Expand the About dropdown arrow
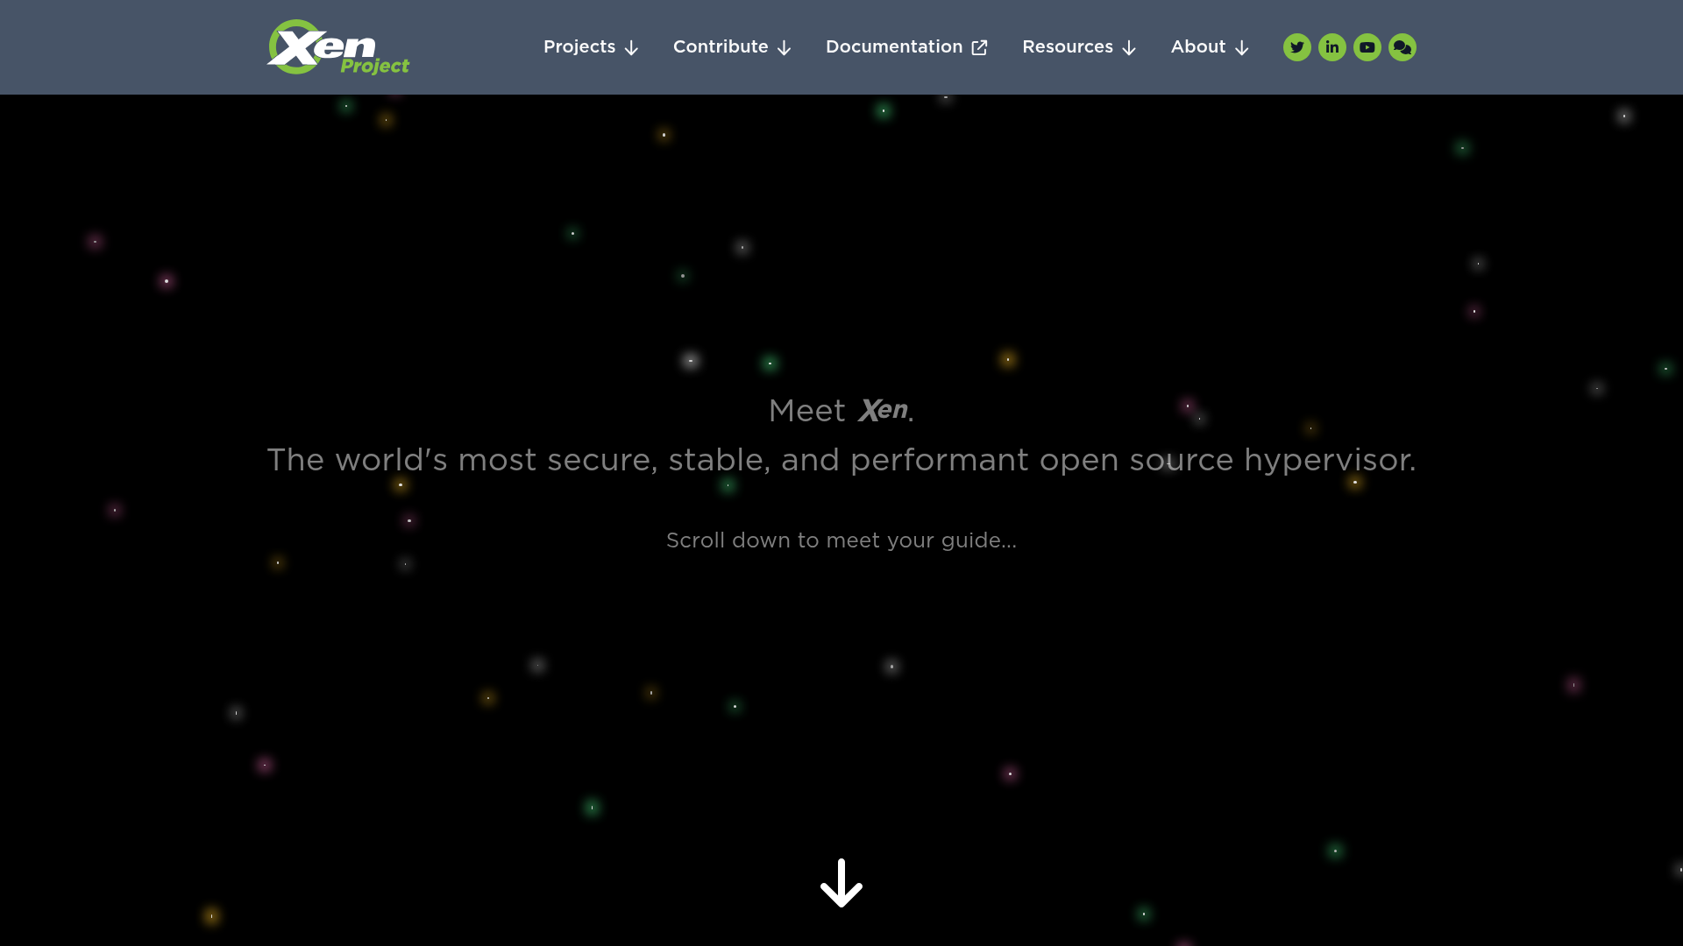 [x=1241, y=48]
